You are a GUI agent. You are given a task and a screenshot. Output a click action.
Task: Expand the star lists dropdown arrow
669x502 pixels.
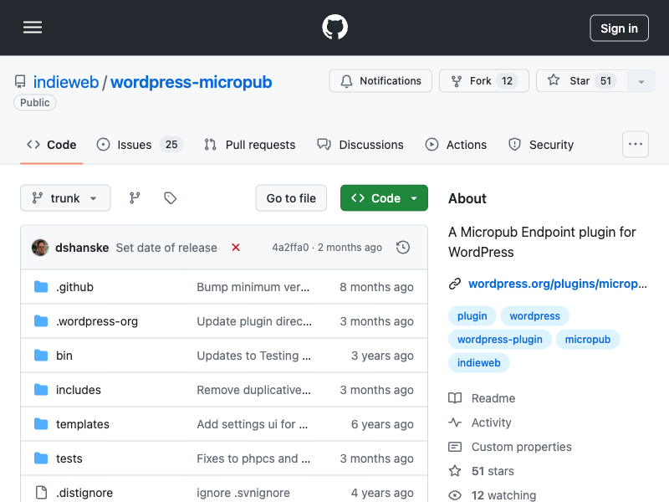(x=641, y=81)
